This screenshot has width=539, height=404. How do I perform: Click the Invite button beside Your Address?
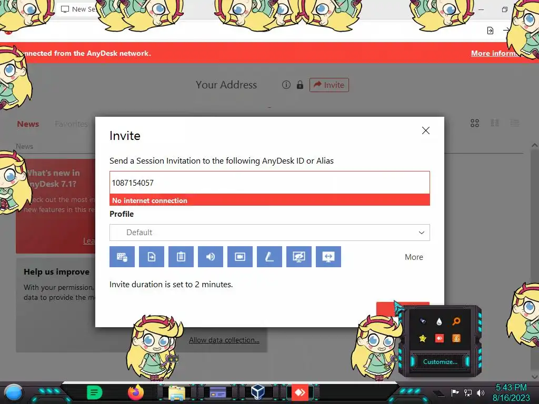[329, 85]
